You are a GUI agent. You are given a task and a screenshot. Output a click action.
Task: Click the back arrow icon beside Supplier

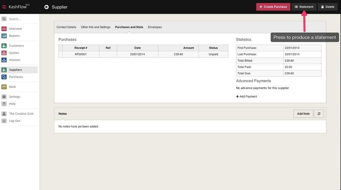click(x=46, y=7)
